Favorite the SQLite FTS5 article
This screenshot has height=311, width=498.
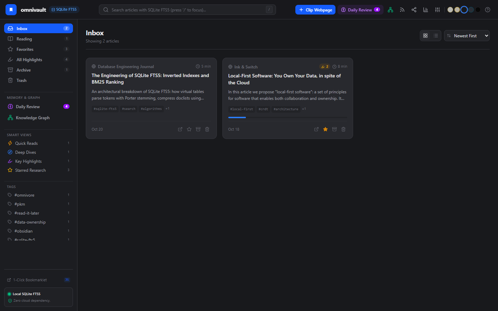click(x=189, y=129)
